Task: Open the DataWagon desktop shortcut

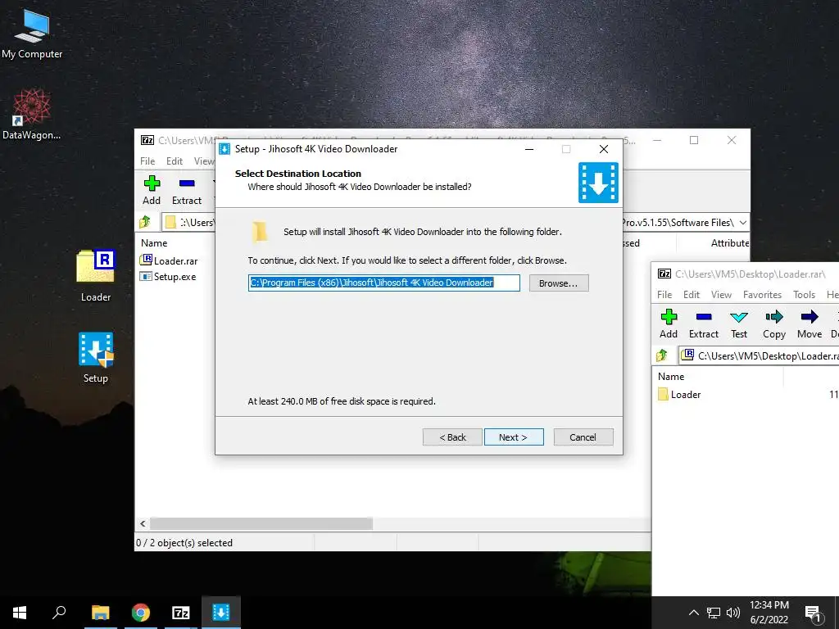Action: click(x=32, y=115)
